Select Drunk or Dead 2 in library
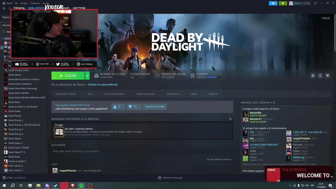 click(x=17, y=161)
